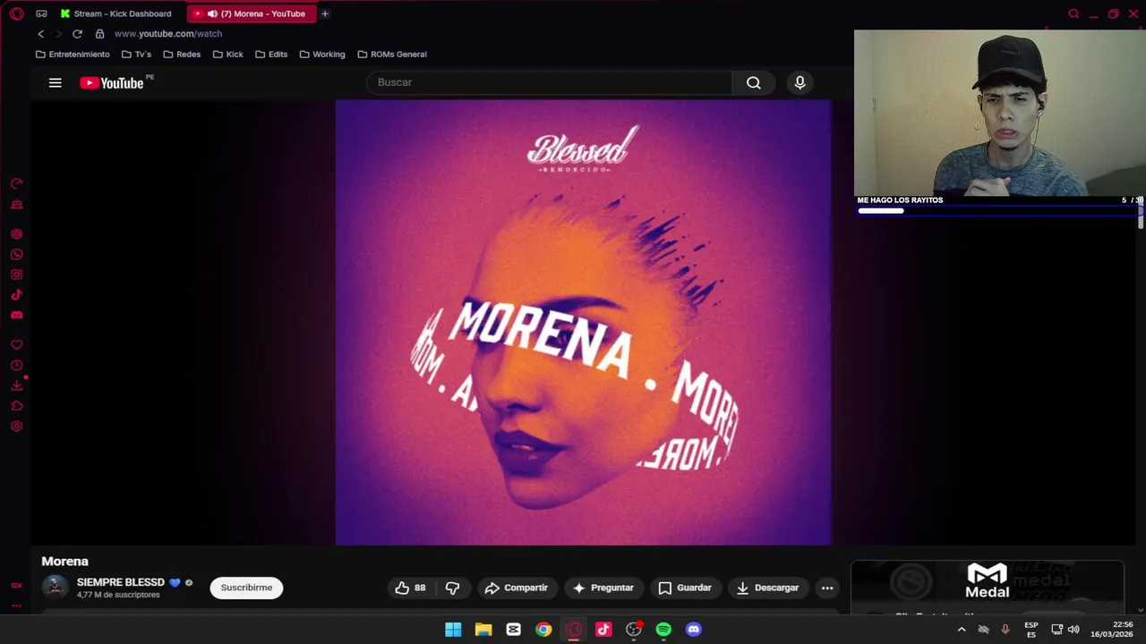The width and height of the screenshot is (1146, 644).
Task: Click the Compartir share button
Action: pos(516,588)
